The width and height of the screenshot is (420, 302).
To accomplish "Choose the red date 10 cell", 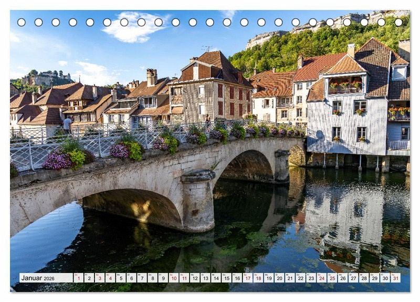I will 174,278.
